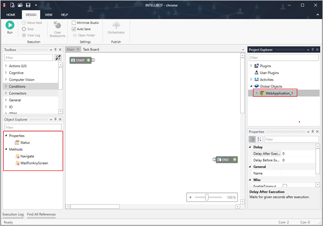323x226 pixels.
Task: Click the play arrow in zoom control
Action: click(190, 197)
